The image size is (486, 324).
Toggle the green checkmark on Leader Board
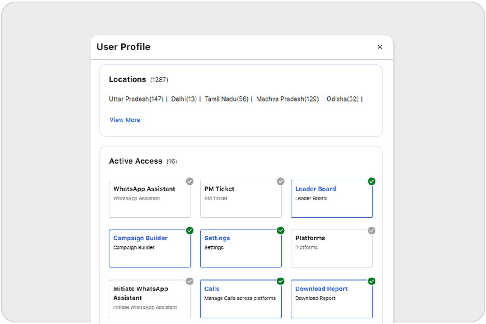pyautogui.click(x=372, y=181)
